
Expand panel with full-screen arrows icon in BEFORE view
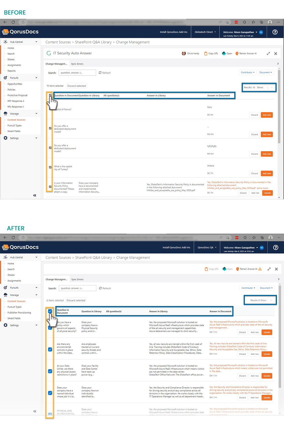268,53
